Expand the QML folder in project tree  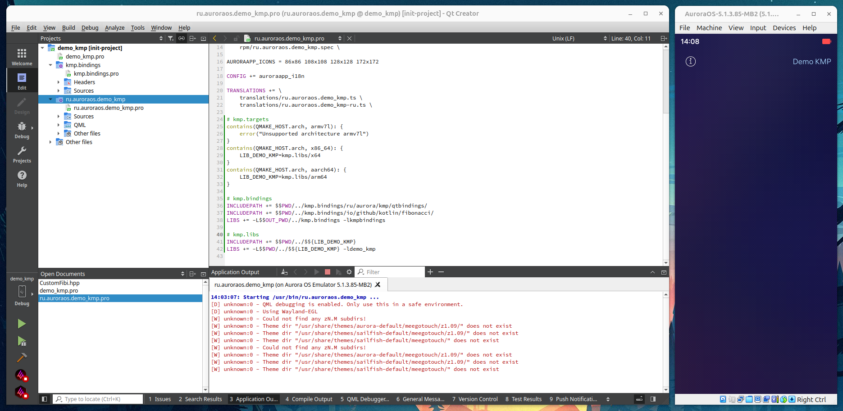[59, 125]
